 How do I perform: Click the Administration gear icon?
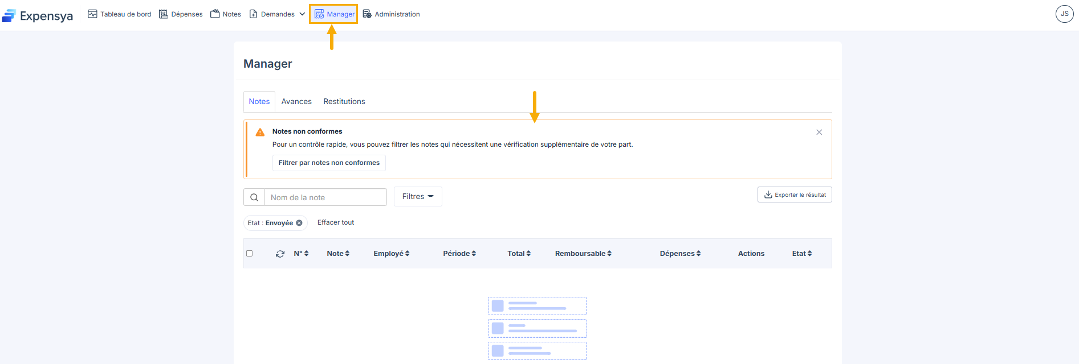(x=367, y=14)
